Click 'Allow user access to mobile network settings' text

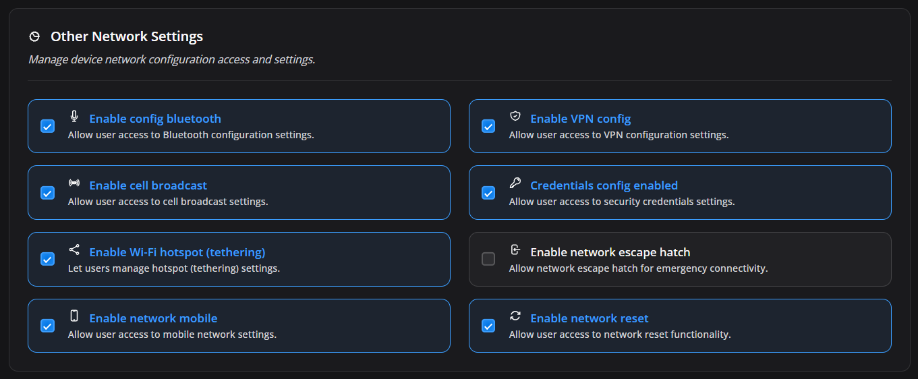(172, 334)
